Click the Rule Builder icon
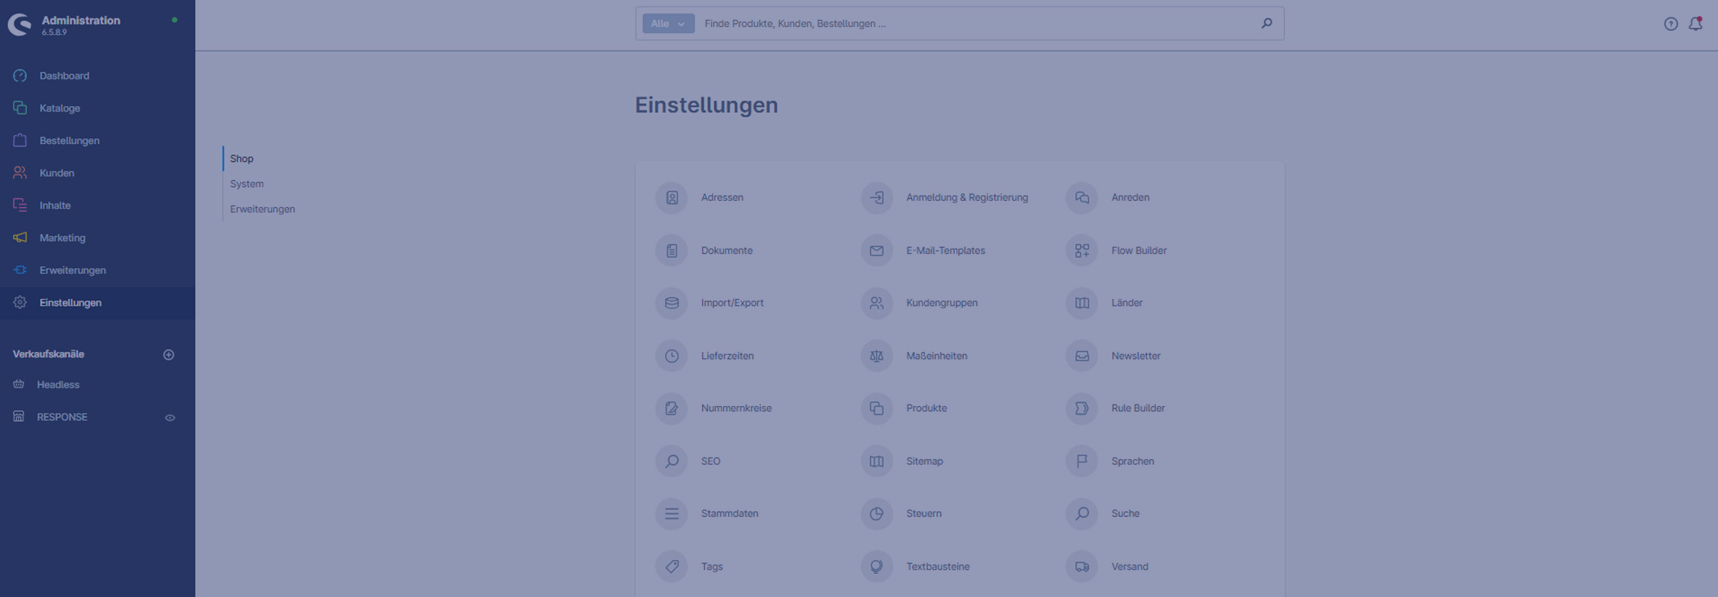 click(x=1082, y=408)
